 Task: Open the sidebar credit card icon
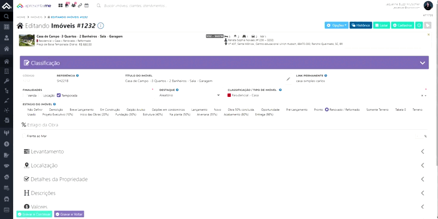click(x=7, y=209)
